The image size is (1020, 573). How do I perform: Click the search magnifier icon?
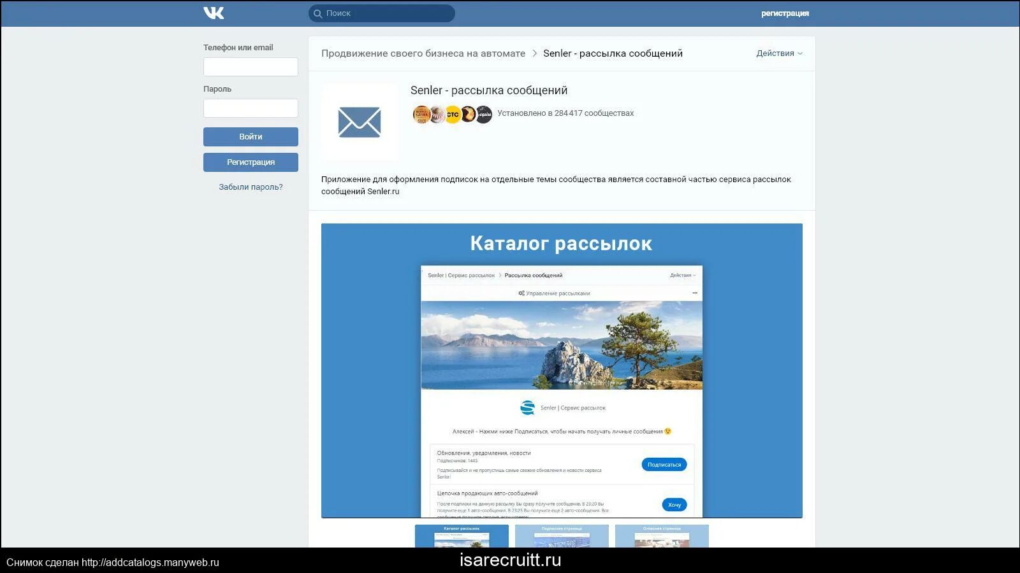317,13
